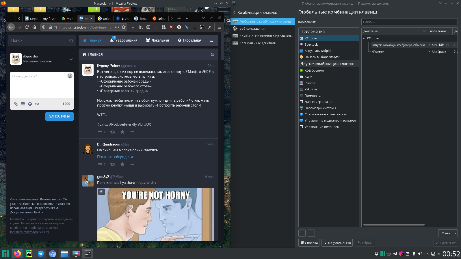
Task: Open Специальные действия settings page
Action: coord(263,43)
